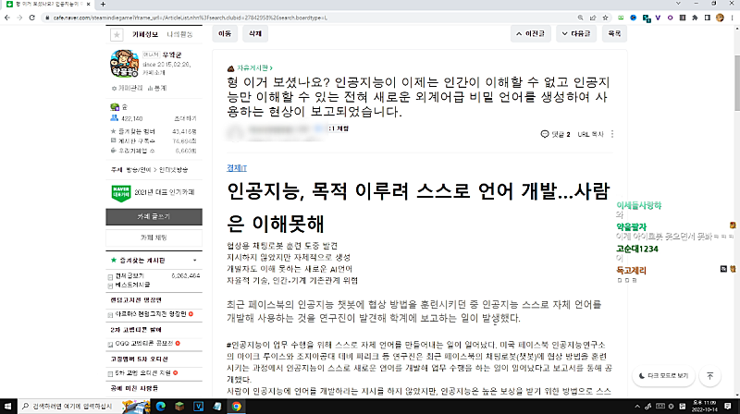
Task: Click the 목록 list button
Action: (614, 33)
